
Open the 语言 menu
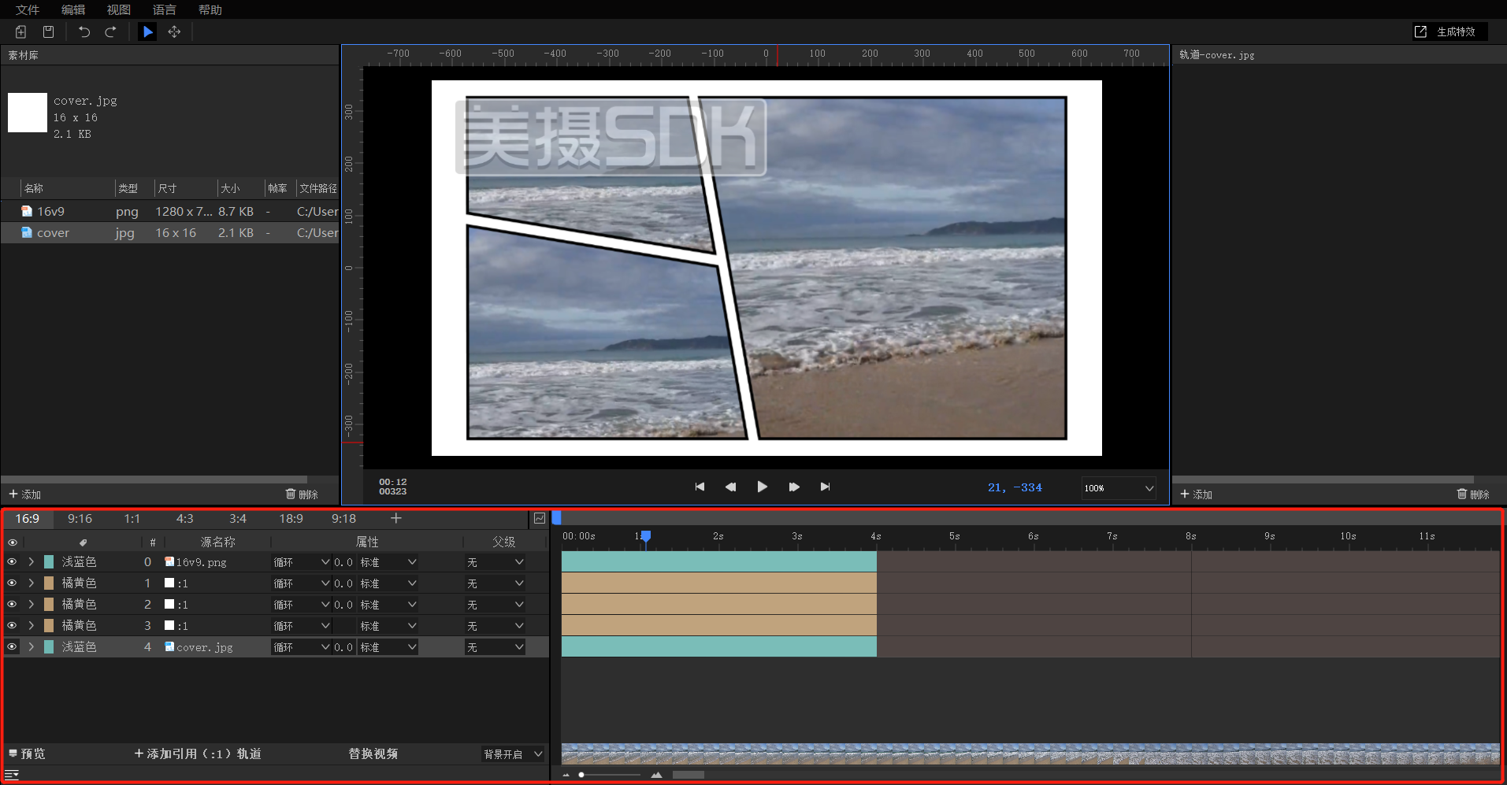tap(165, 9)
